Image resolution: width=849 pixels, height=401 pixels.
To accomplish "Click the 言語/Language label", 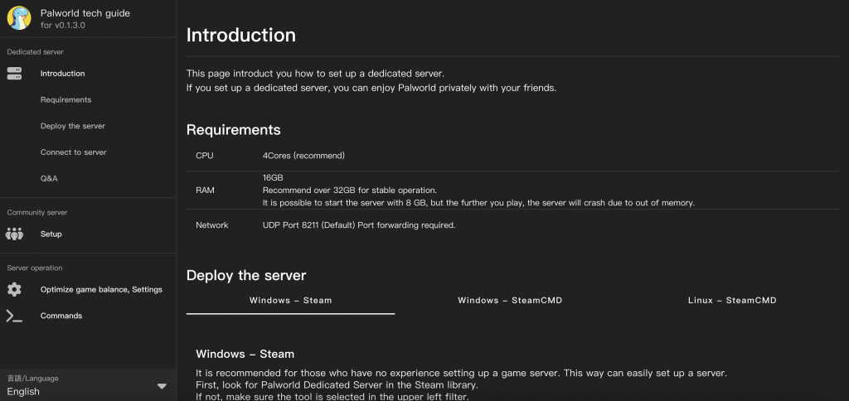I will 32,379.
